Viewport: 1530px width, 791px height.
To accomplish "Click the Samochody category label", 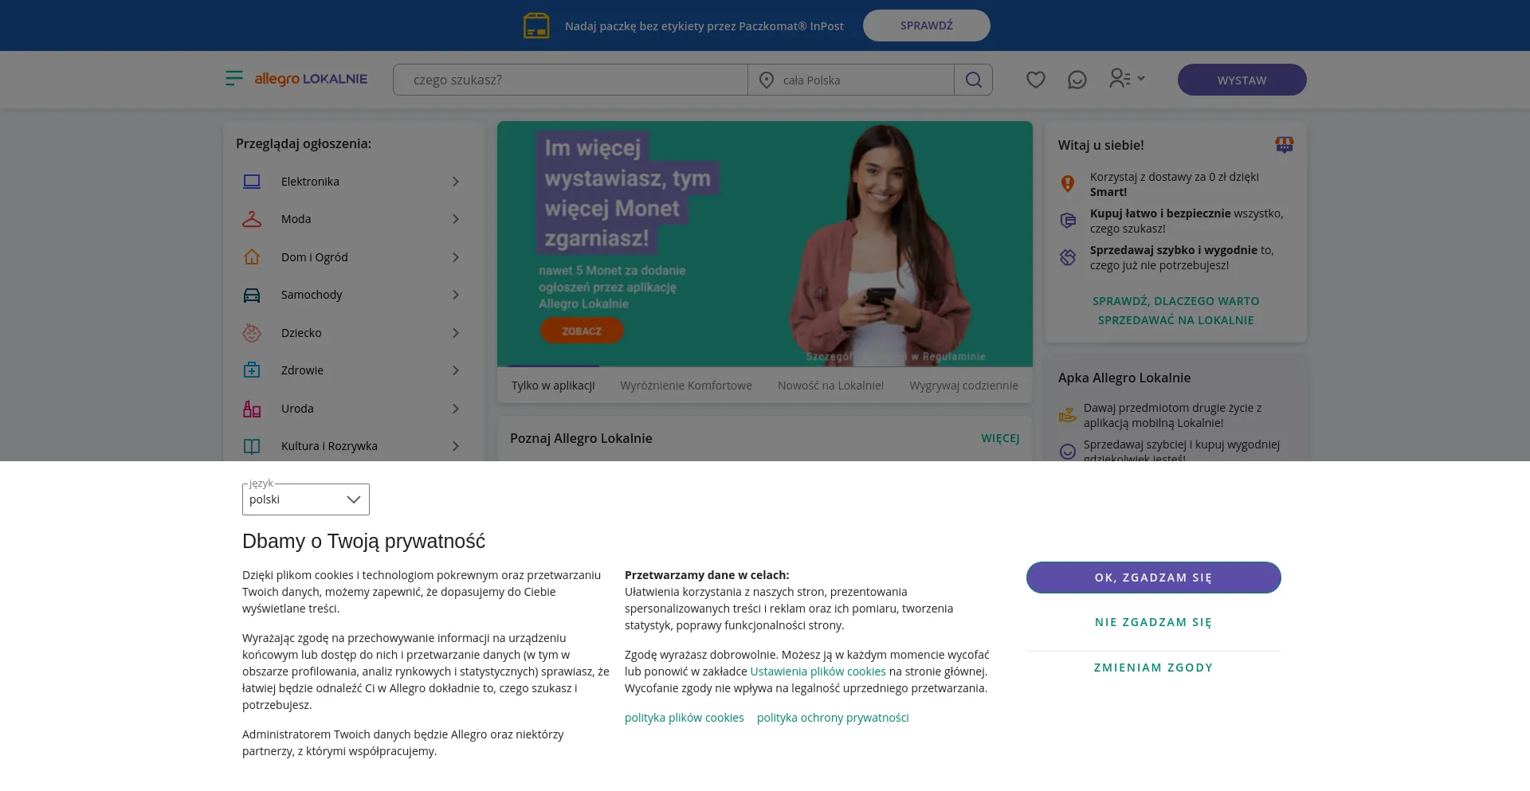I will click(x=312, y=295).
